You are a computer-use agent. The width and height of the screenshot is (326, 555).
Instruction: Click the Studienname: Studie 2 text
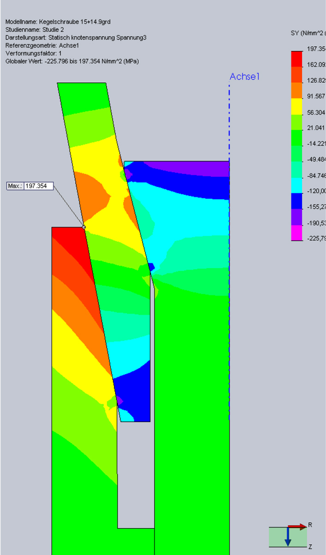pyautogui.click(x=35, y=30)
